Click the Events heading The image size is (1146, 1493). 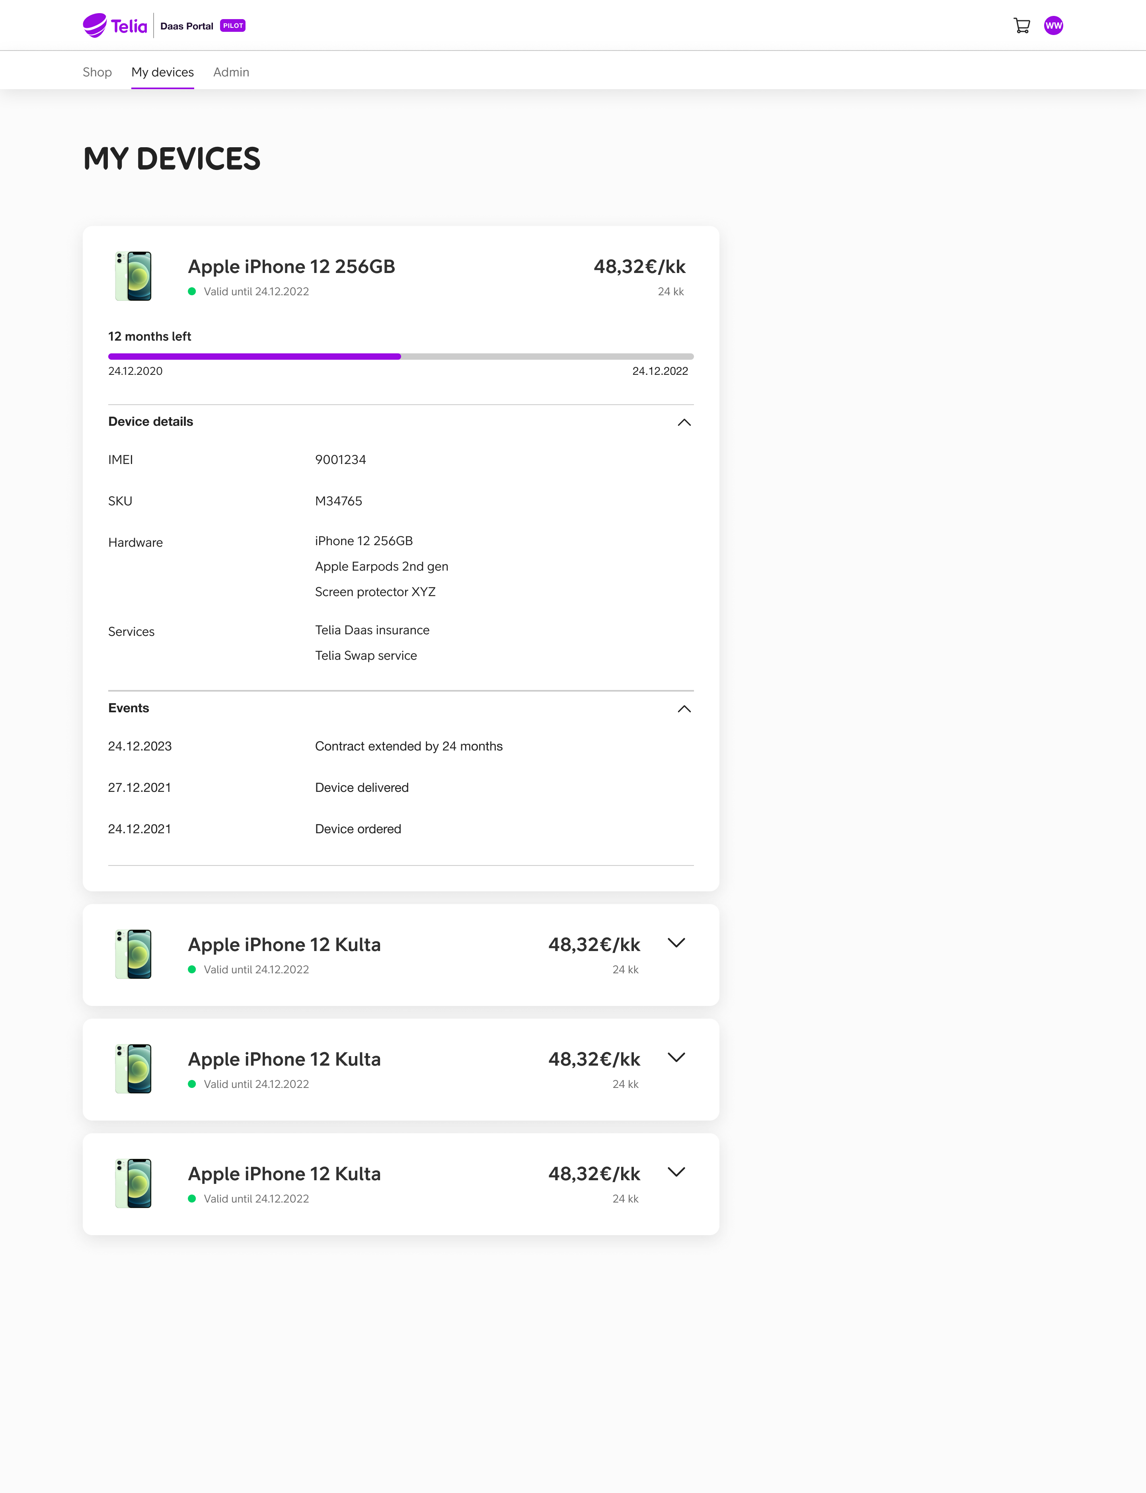click(128, 708)
